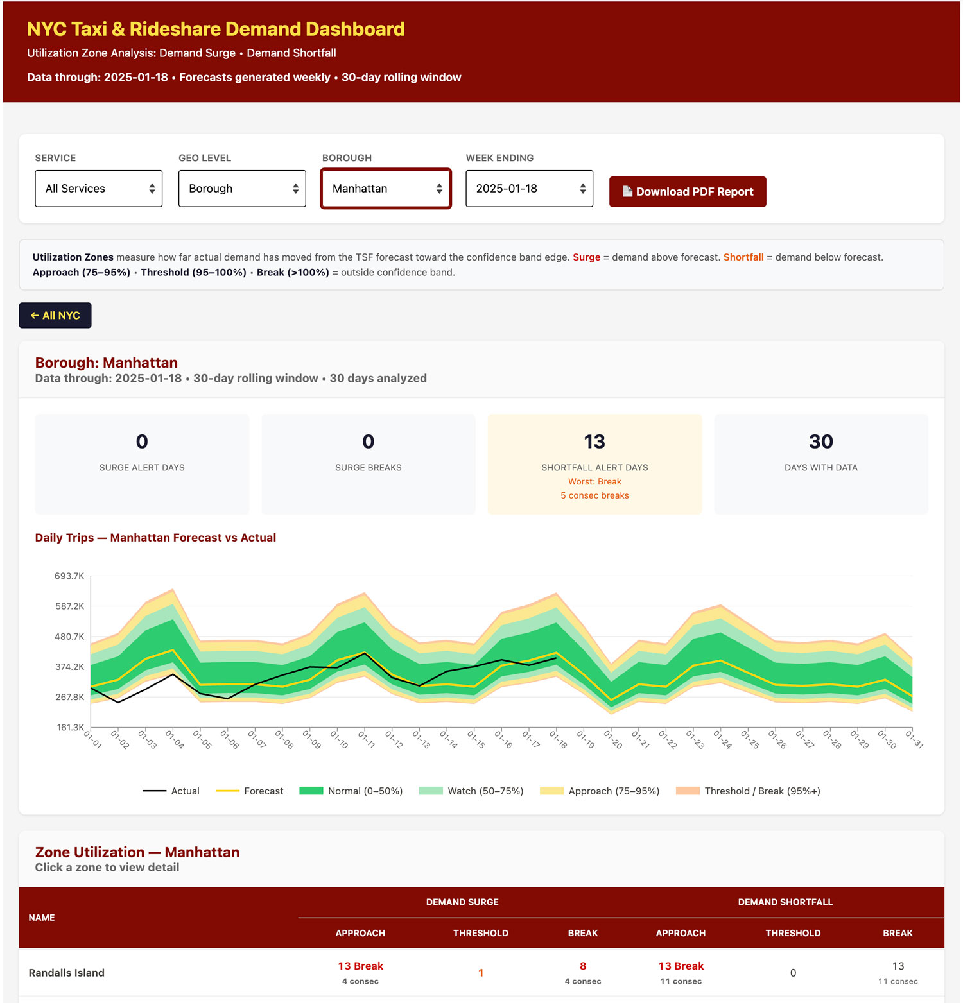
Task: Open the Week Ending dropdown
Action: (x=528, y=188)
